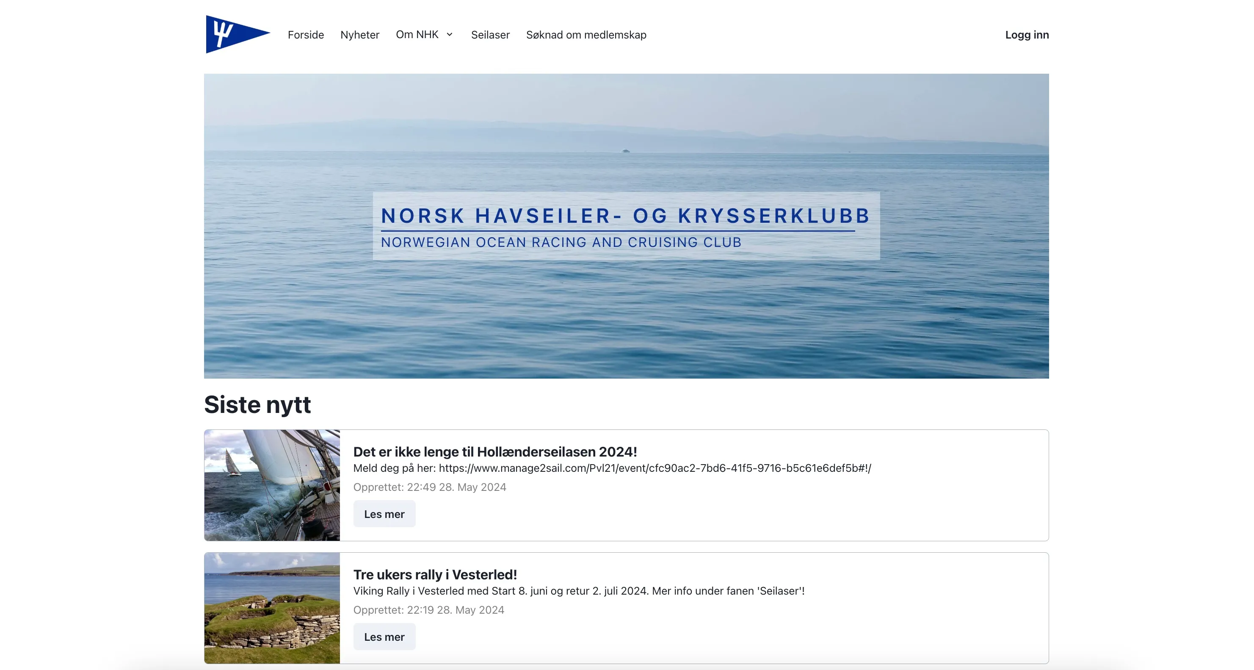Expand the chevron next to Om NHK
The image size is (1254, 670).
[x=450, y=35]
